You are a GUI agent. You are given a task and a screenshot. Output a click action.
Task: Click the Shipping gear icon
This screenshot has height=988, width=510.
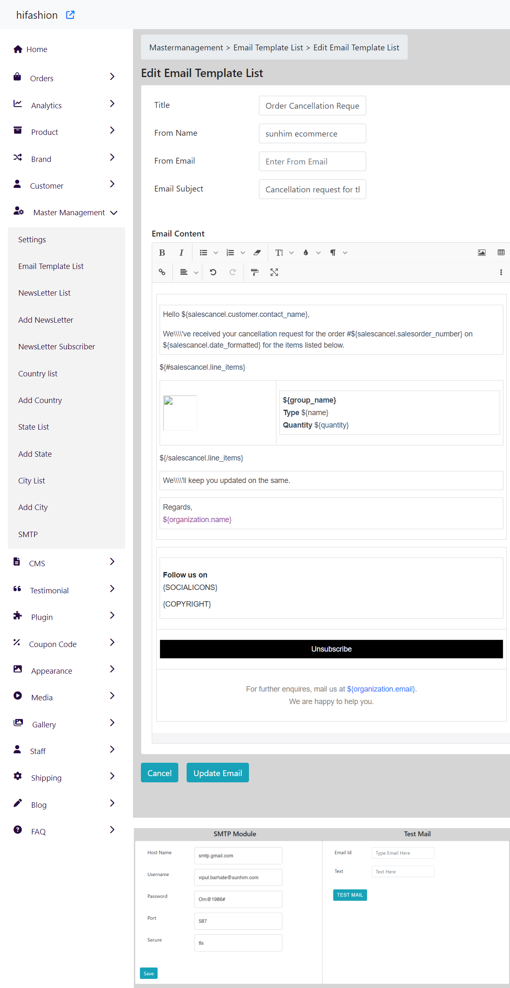(x=17, y=776)
